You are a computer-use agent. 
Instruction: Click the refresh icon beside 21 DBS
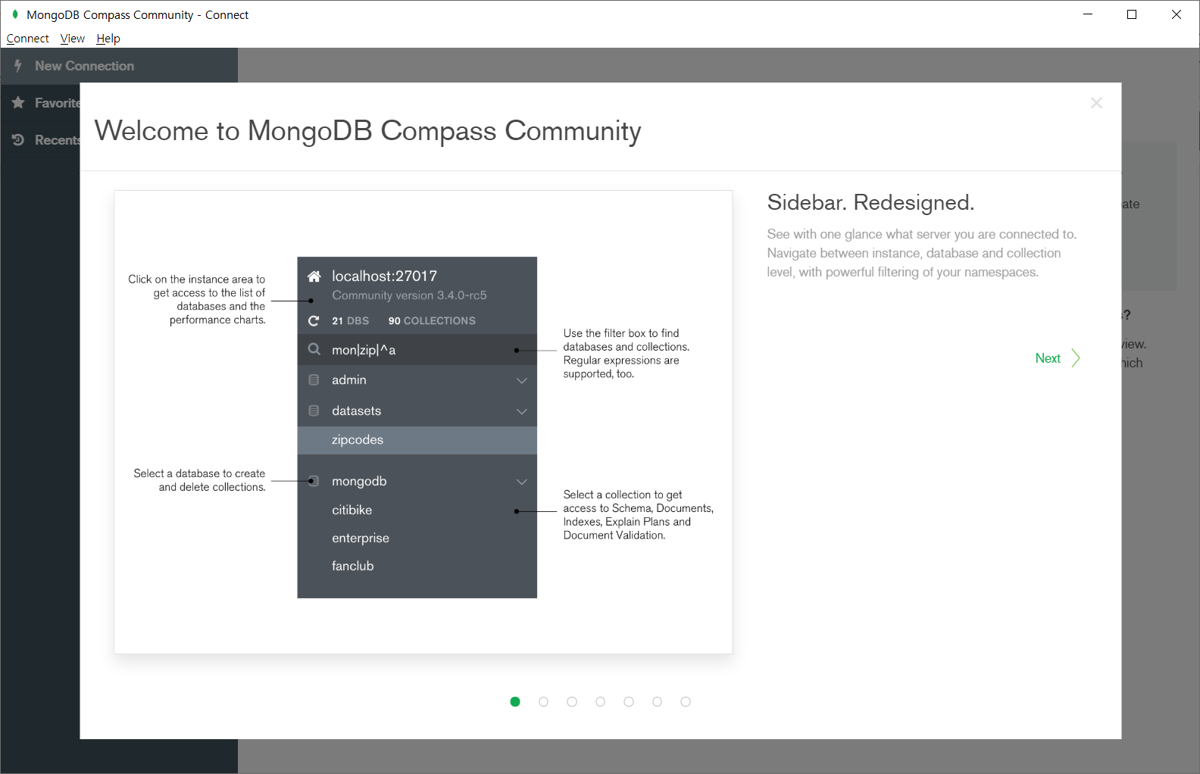(314, 321)
